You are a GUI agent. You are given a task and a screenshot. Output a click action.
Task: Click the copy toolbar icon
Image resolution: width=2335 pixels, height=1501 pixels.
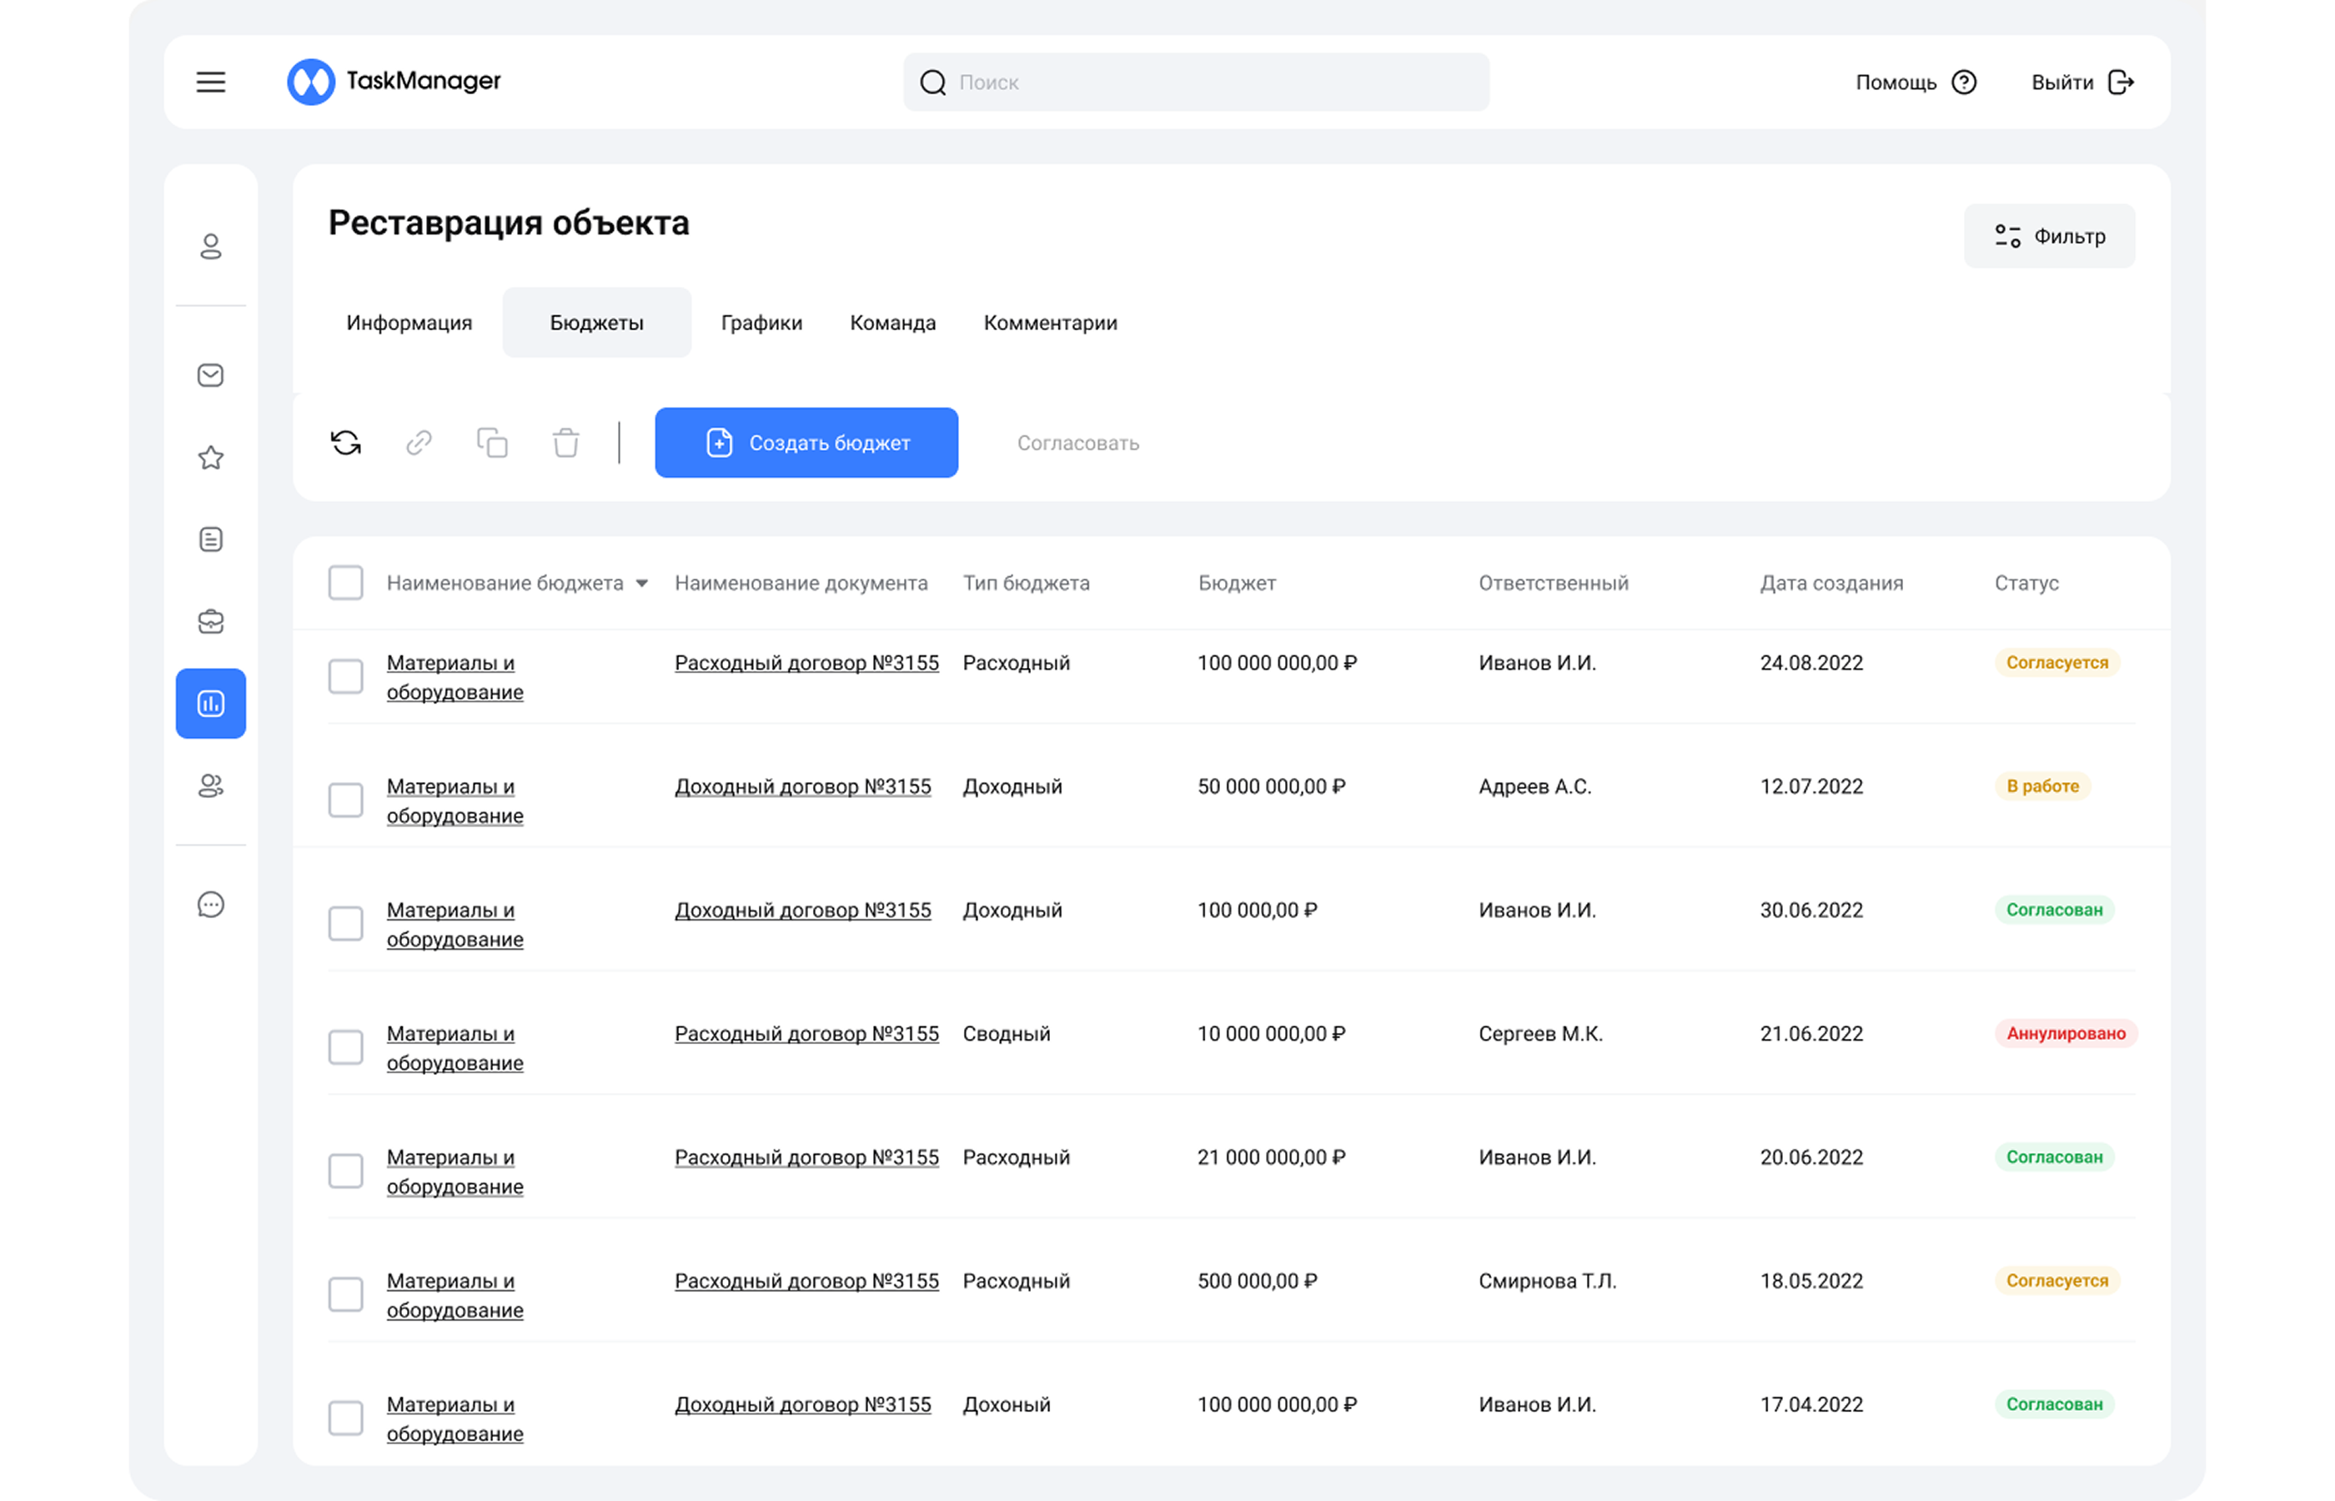point(492,443)
